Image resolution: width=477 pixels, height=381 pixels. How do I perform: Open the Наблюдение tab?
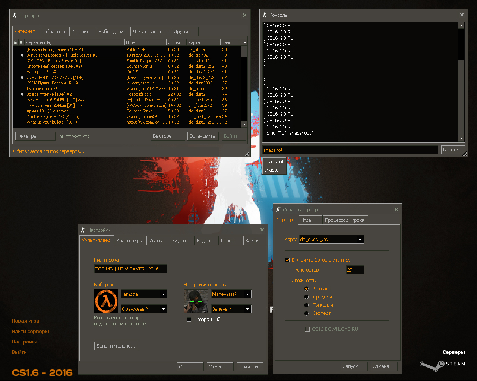click(x=113, y=32)
